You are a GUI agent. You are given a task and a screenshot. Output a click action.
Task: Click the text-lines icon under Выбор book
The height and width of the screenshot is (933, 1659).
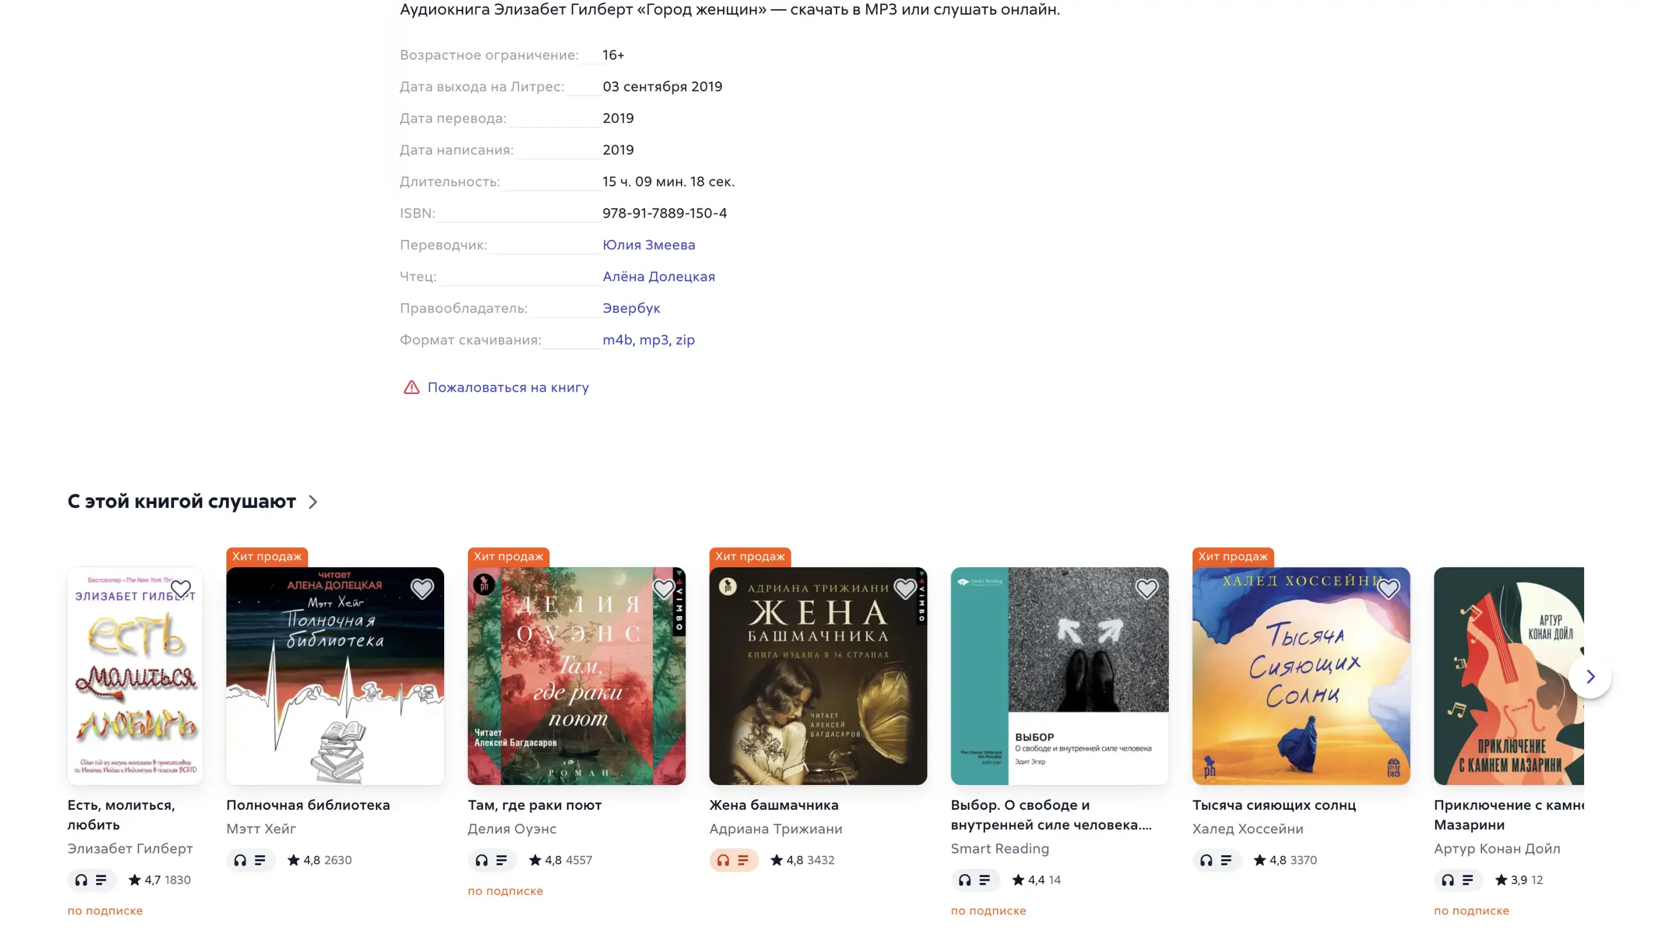click(x=984, y=880)
